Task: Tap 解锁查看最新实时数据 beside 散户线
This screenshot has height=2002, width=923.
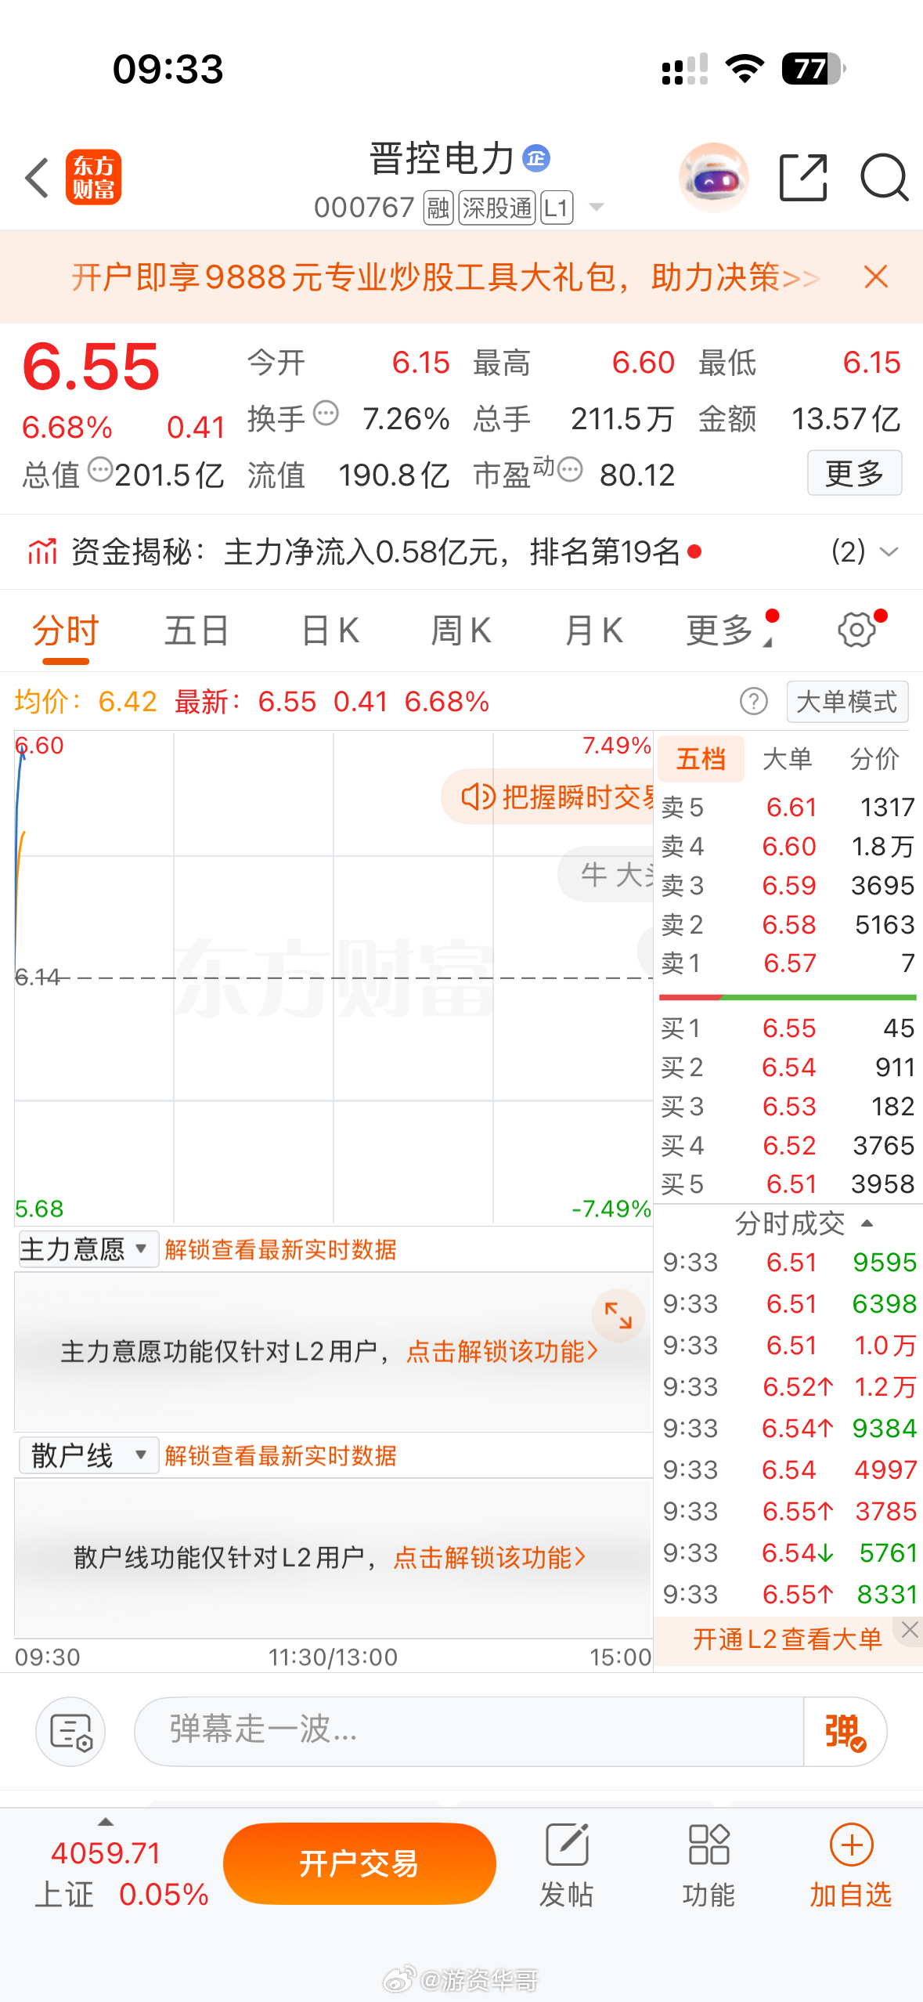Action: point(280,1456)
